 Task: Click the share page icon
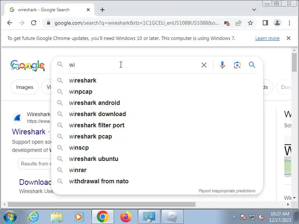pos(238,23)
